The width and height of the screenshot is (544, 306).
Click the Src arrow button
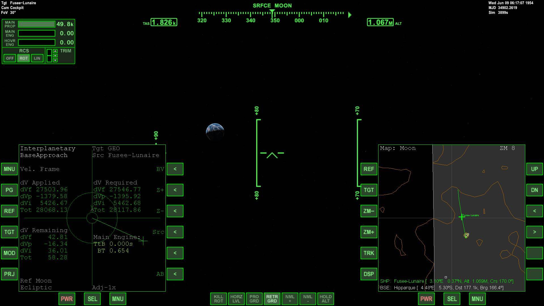[175, 232]
